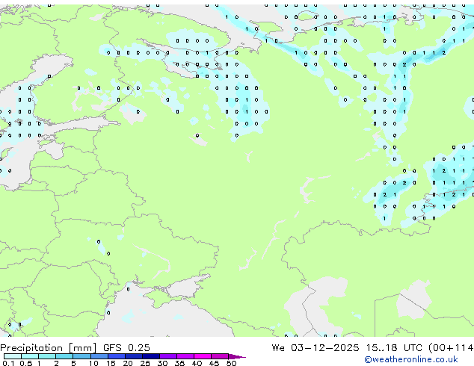The image size is (474, 366).
Task: Click the arrow-shaped swatch beyond 50
Action: 237,356
